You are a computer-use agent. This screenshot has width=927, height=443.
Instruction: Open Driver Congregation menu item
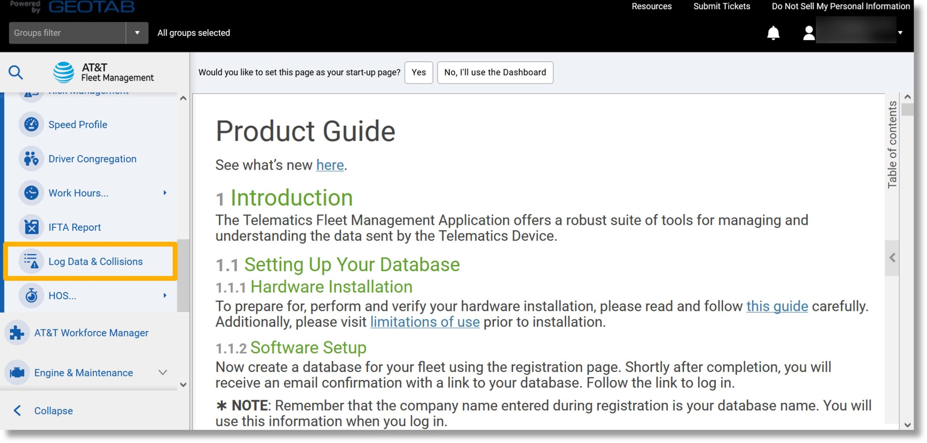[x=92, y=159]
